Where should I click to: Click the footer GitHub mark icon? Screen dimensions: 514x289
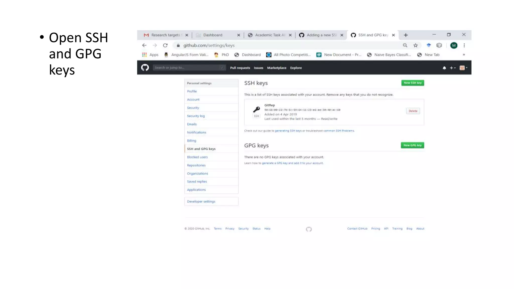pyautogui.click(x=309, y=229)
